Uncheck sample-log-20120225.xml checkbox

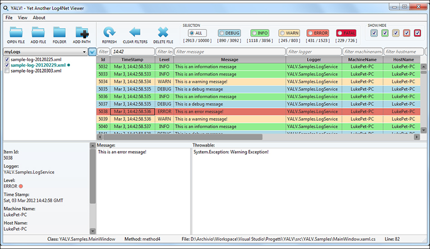tap(7, 59)
